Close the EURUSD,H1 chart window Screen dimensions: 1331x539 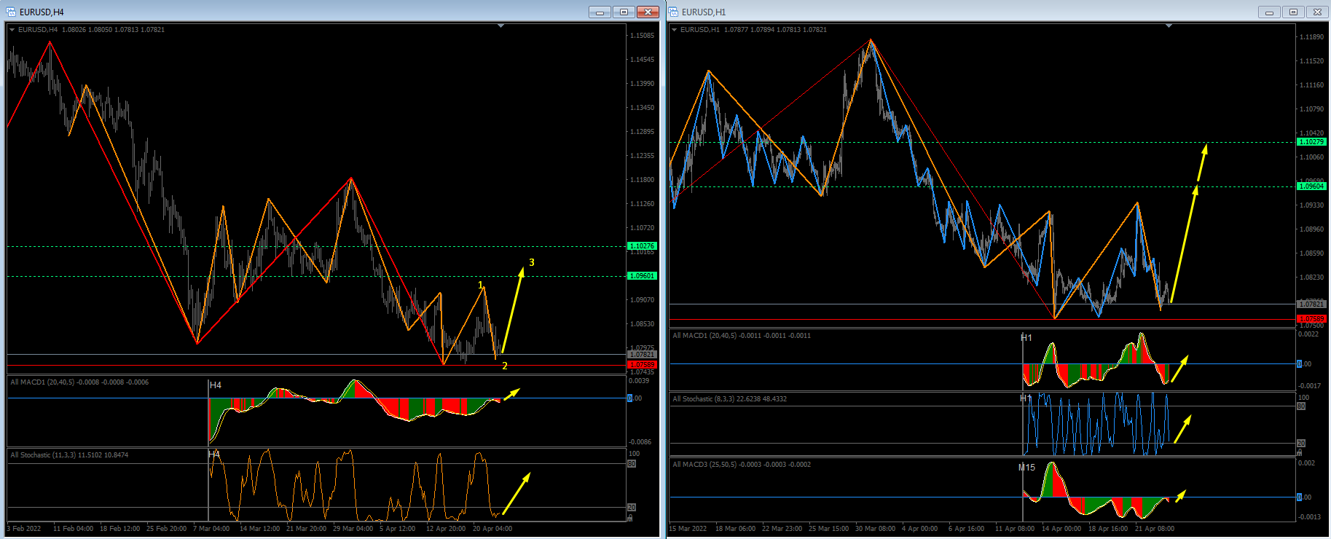tap(1317, 12)
